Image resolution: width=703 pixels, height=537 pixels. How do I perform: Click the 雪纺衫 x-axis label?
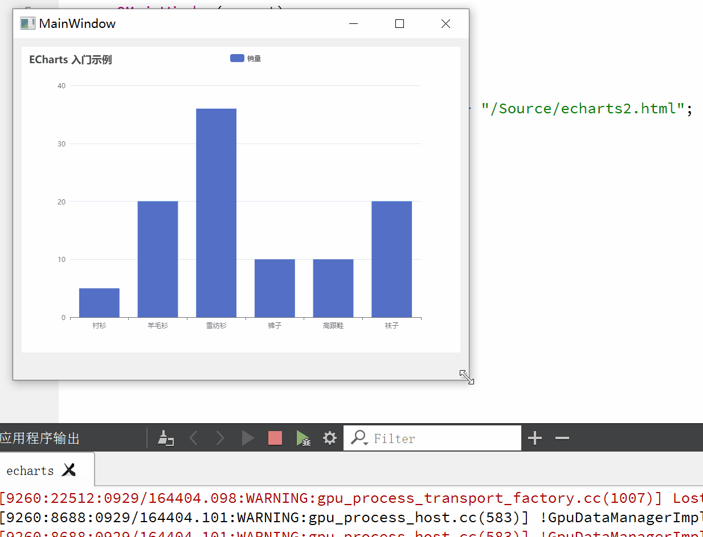click(216, 326)
